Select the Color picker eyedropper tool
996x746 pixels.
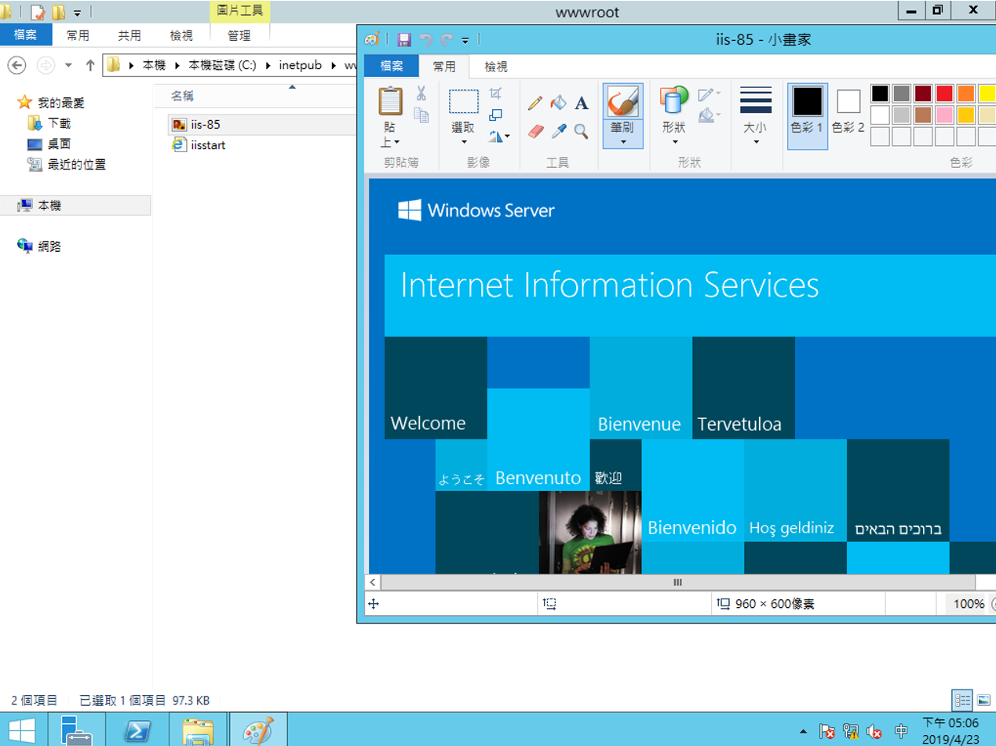(558, 130)
